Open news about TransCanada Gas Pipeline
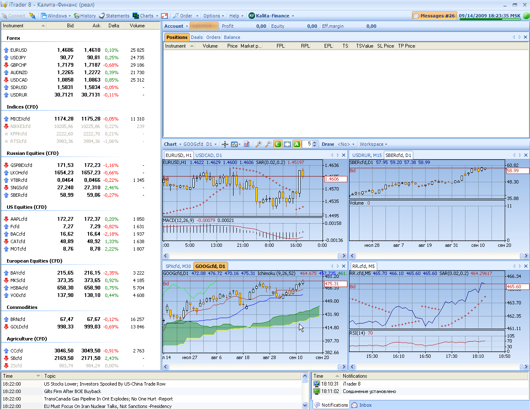The width and height of the screenshot is (530, 410). point(108,399)
